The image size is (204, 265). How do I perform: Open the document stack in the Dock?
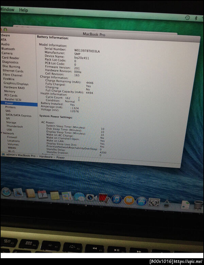(185, 205)
